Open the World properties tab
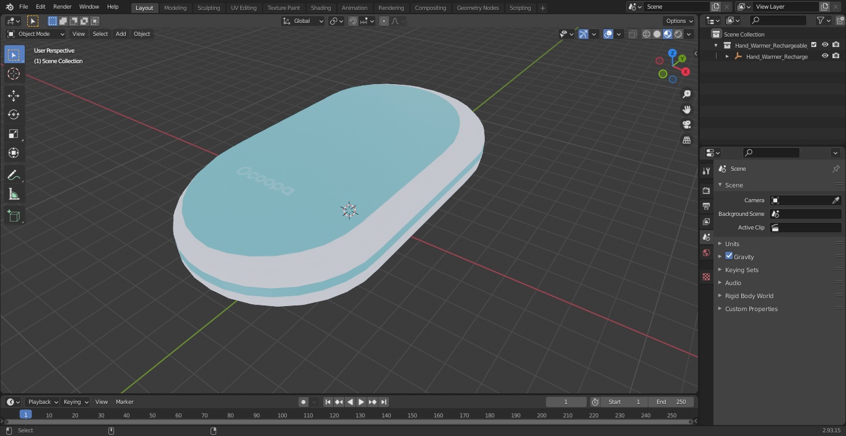846x436 pixels. 706,252
